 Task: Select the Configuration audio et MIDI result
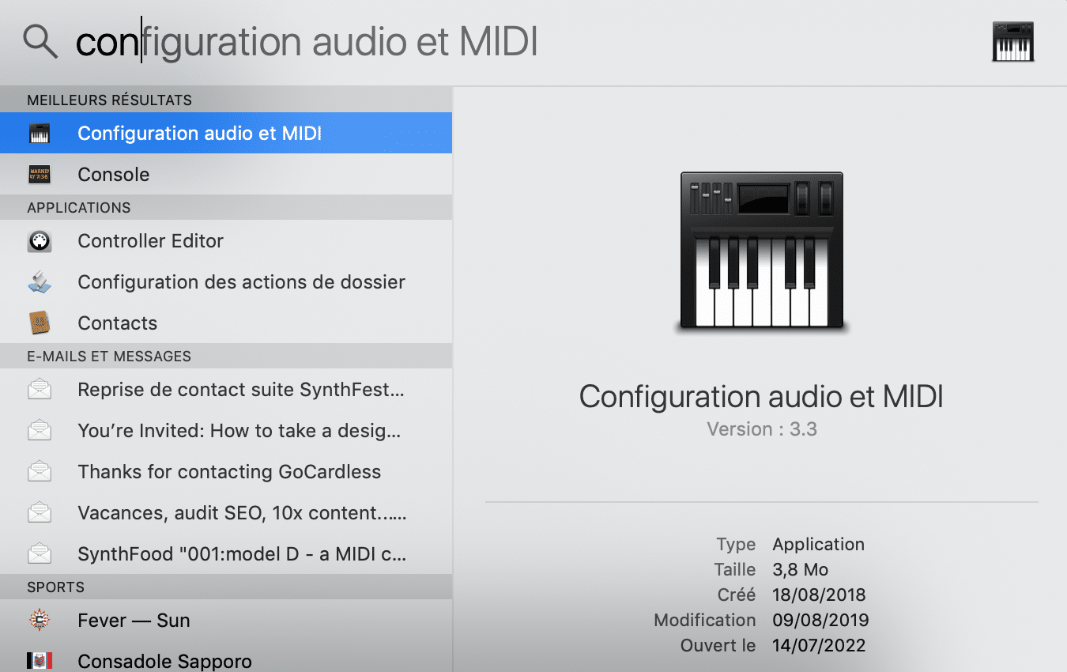pyautogui.click(x=226, y=133)
